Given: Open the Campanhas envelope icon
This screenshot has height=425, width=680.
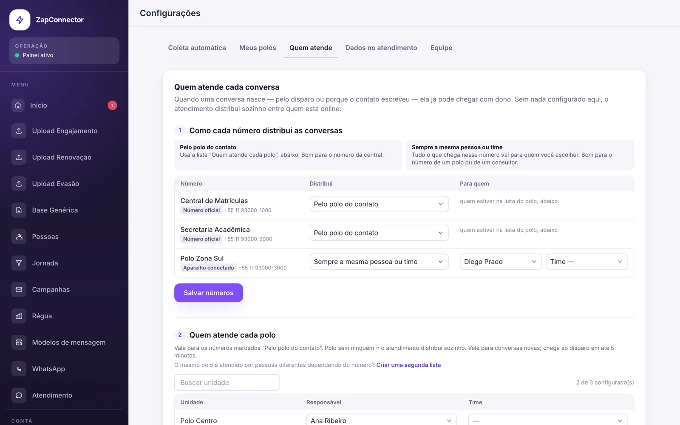Looking at the screenshot, I should (x=19, y=289).
